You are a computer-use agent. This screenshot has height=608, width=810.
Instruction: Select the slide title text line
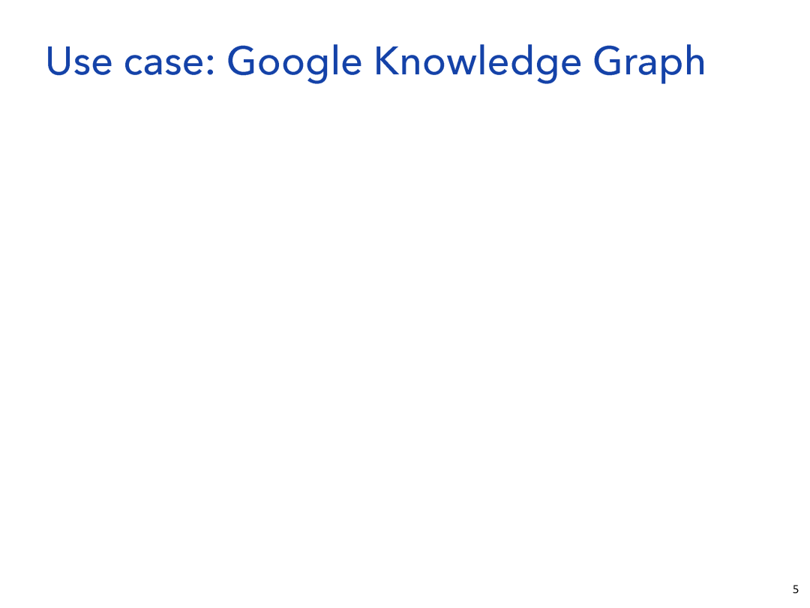click(376, 62)
